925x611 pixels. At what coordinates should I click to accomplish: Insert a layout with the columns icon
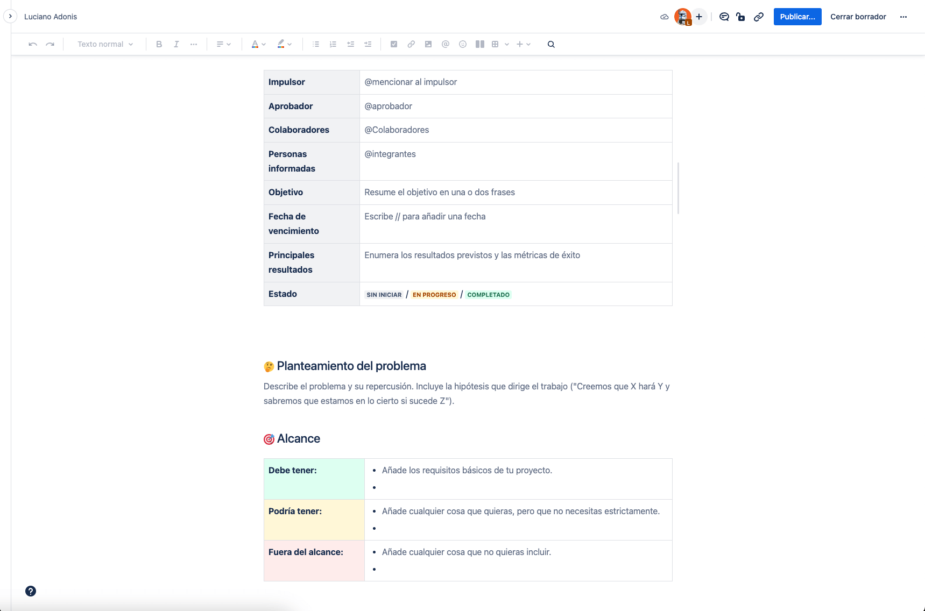479,44
